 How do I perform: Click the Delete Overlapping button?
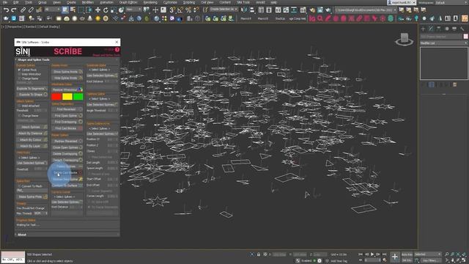coord(67,154)
